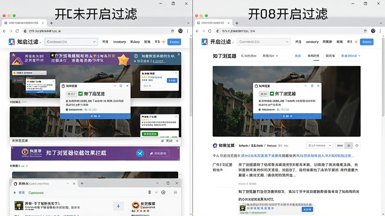Click the blue button at right navbar end

[x=367, y=42]
